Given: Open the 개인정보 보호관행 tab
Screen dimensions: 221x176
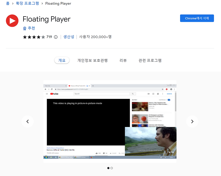Looking at the screenshot, I should click(x=92, y=60).
